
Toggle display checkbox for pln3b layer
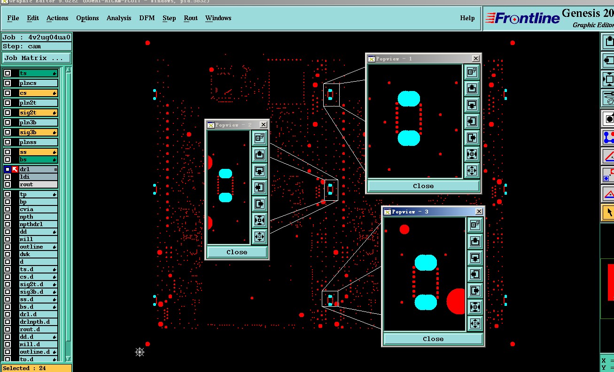(x=8, y=122)
